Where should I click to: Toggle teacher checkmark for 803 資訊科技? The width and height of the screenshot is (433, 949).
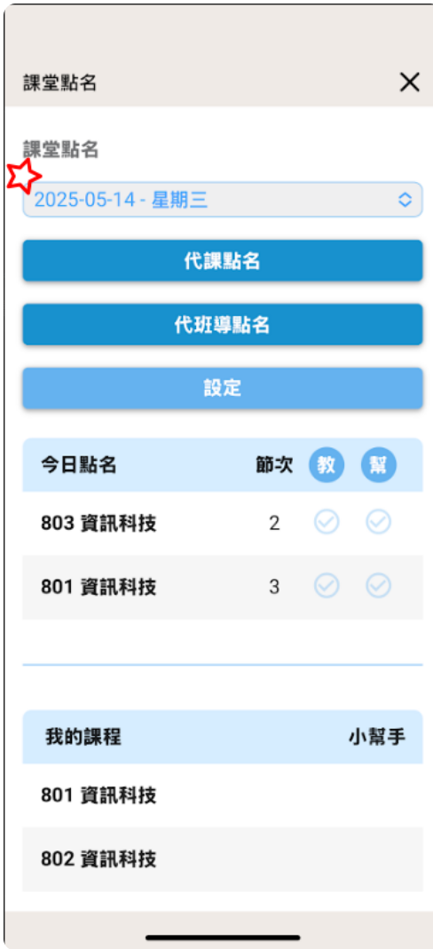[327, 522]
